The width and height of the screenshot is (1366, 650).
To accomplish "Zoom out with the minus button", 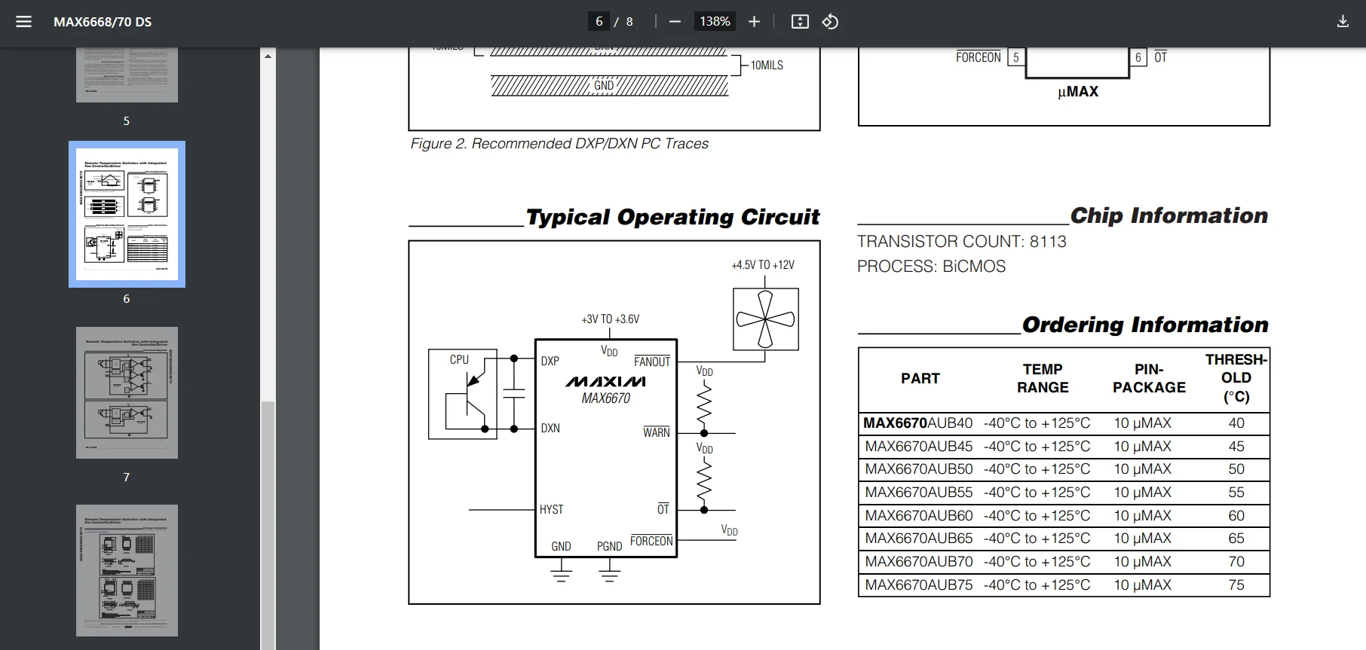I will click(x=675, y=22).
